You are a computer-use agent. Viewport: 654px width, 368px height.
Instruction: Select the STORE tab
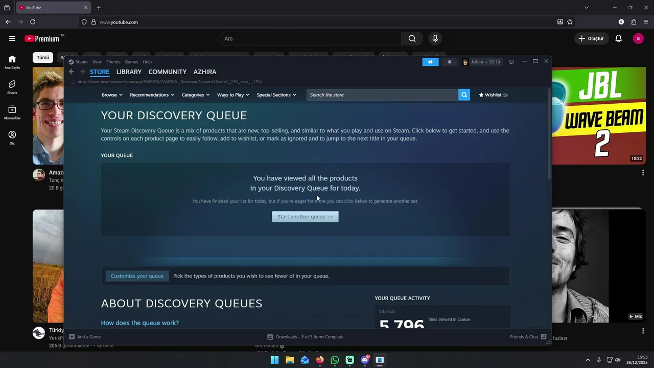click(100, 72)
